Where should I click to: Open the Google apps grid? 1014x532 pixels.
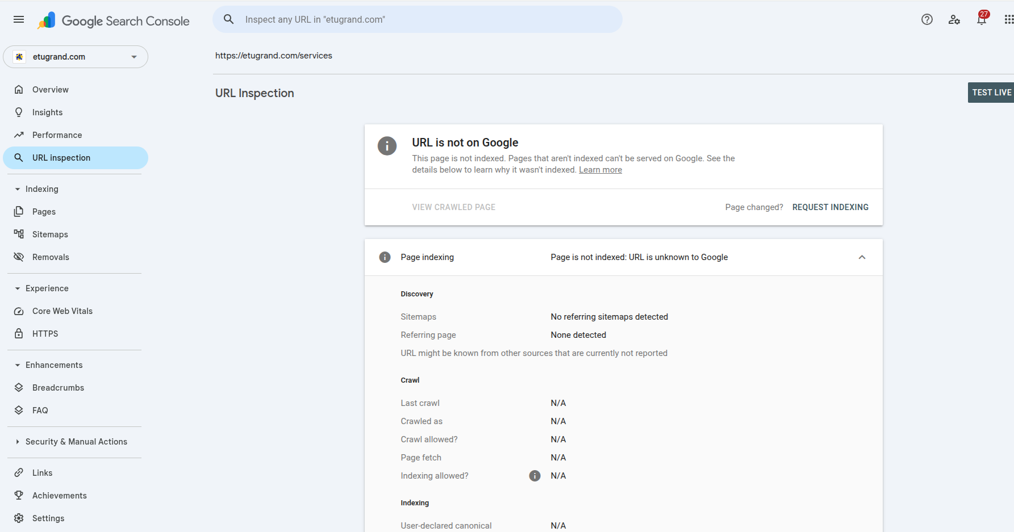click(x=1008, y=20)
